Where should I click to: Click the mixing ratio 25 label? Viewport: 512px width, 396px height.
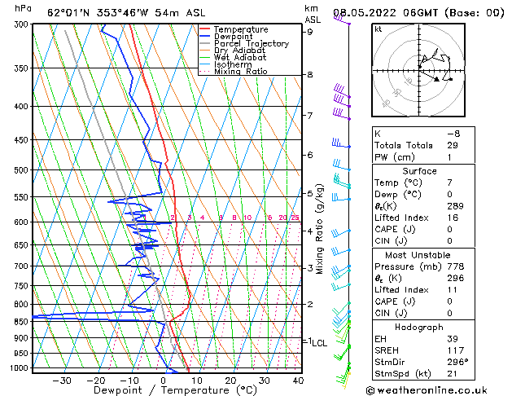click(295, 218)
